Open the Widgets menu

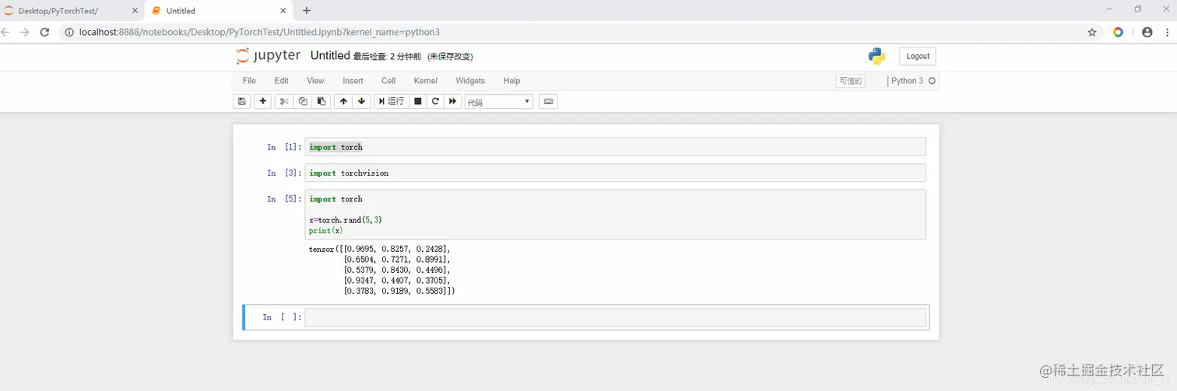470,81
